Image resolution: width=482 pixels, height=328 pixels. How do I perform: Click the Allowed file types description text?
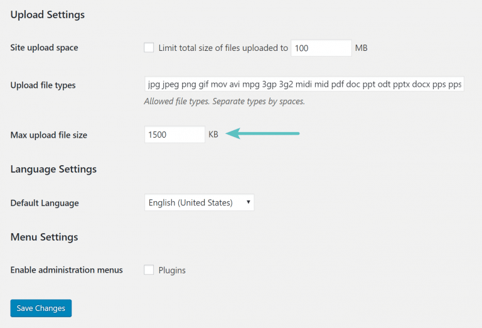click(x=224, y=101)
